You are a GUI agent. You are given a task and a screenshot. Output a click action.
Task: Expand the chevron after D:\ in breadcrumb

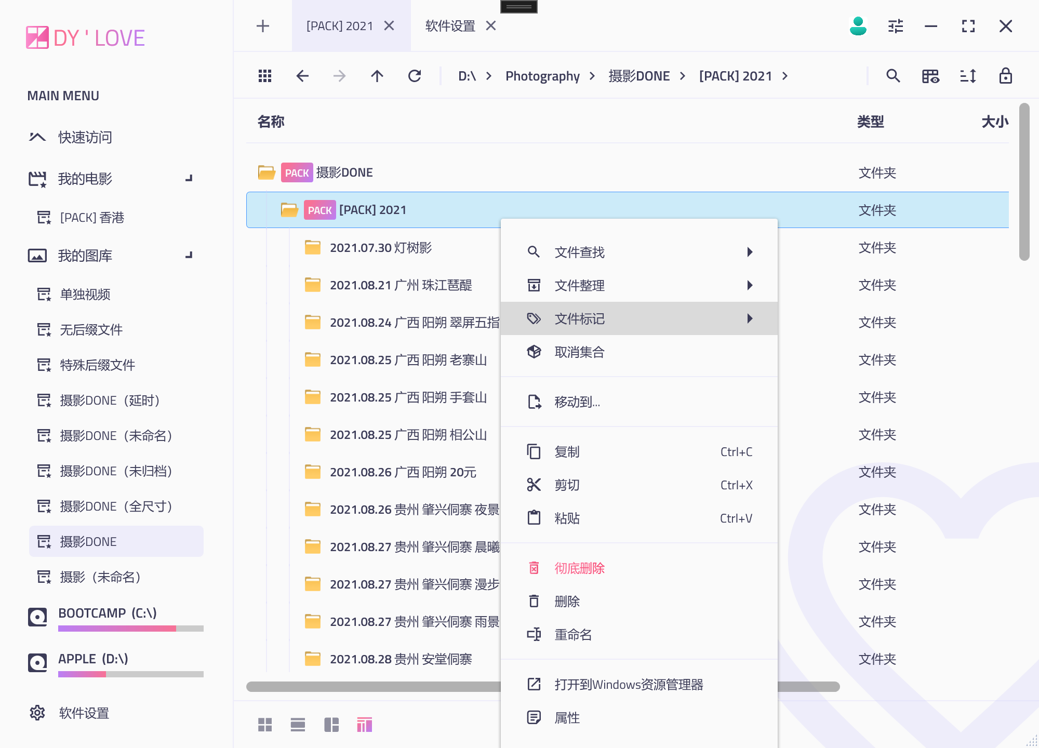coord(489,76)
